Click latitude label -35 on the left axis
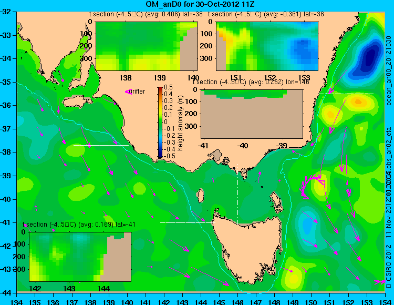The image size is (394, 305). coord(6,82)
